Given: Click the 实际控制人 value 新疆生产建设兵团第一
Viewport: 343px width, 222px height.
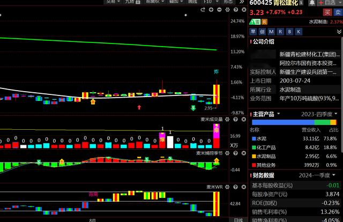Looking at the screenshot, I should (x=308, y=72).
